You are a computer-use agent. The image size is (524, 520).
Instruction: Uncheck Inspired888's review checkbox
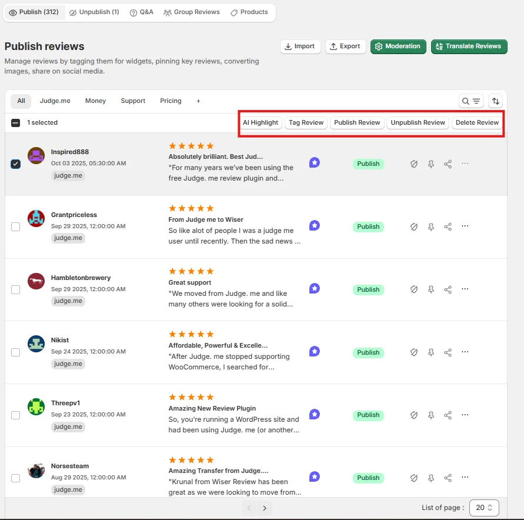(15, 164)
